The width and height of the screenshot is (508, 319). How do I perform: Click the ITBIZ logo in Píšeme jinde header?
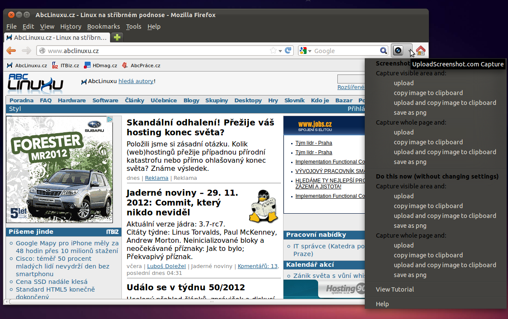point(112,232)
